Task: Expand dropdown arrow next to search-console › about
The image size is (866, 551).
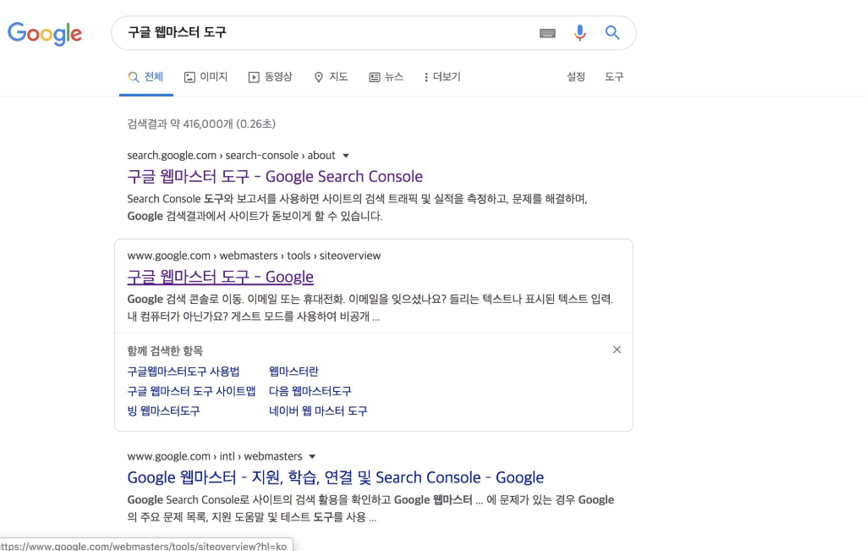Action: [x=346, y=156]
